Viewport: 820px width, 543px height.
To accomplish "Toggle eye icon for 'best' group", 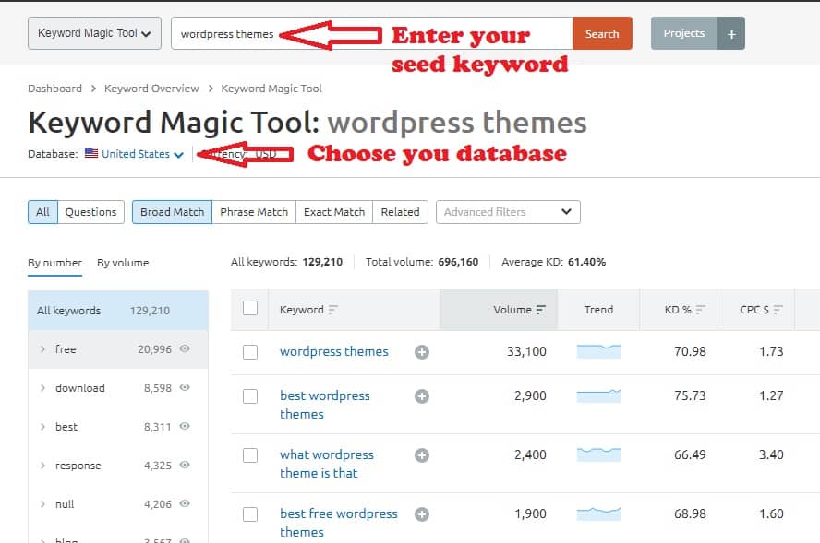I will click(x=185, y=426).
